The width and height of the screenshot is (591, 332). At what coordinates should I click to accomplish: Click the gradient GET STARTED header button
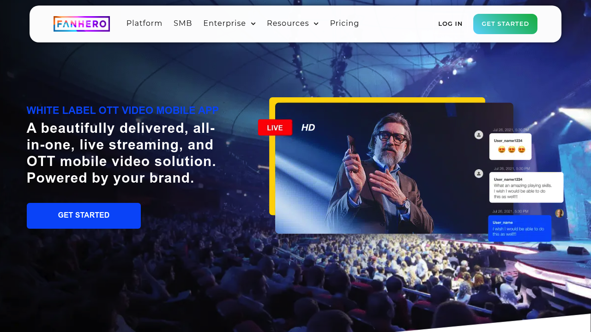505,24
